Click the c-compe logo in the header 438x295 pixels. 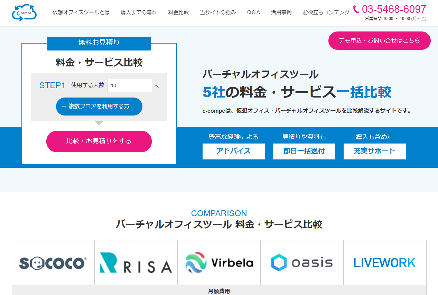24,12
